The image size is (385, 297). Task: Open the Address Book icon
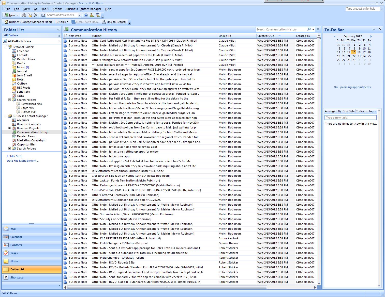pos(43,15)
